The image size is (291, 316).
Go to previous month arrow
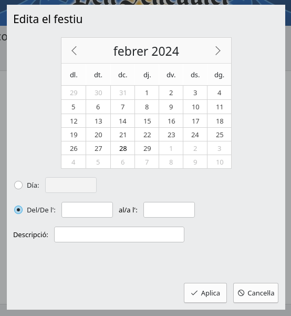74,50
